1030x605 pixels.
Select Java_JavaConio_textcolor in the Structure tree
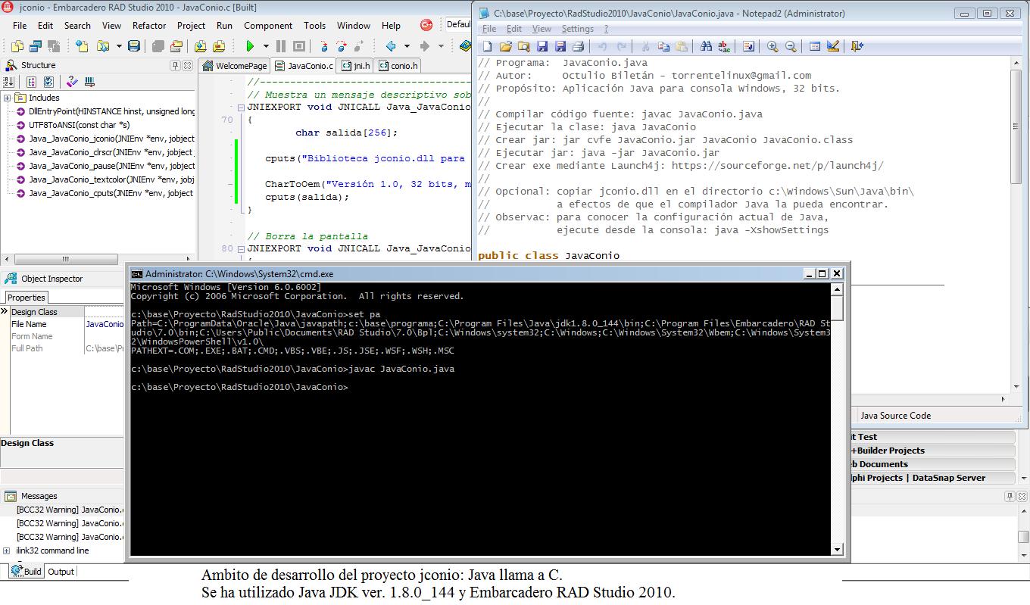point(105,179)
